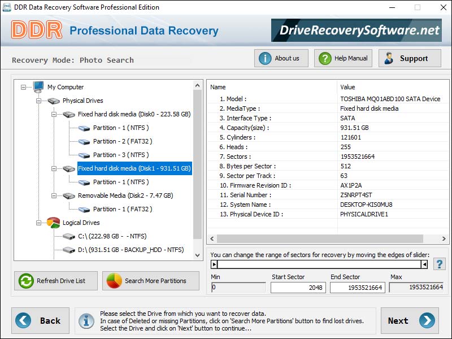
Task: Select Removable Media Disk2 - 7.47 GB
Action: click(125, 195)
